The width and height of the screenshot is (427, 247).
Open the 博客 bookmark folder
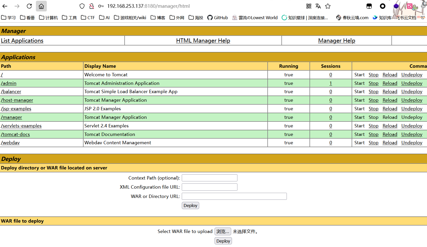click(x=158, y=18)
